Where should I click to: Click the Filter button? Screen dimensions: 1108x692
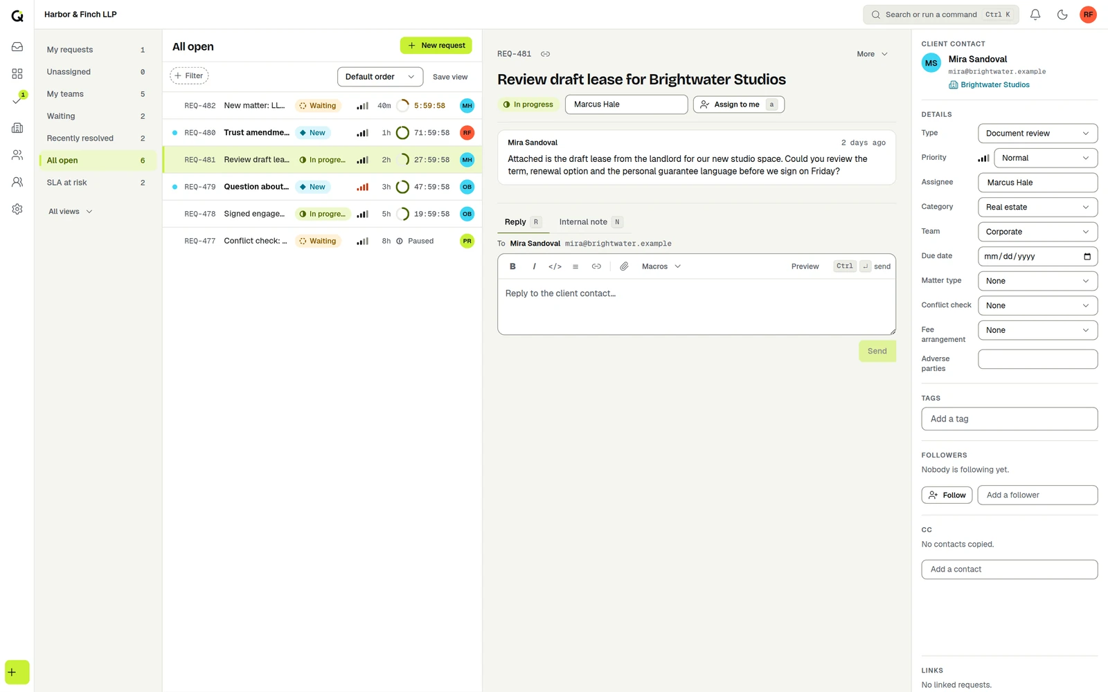click(x=189, y=76)
